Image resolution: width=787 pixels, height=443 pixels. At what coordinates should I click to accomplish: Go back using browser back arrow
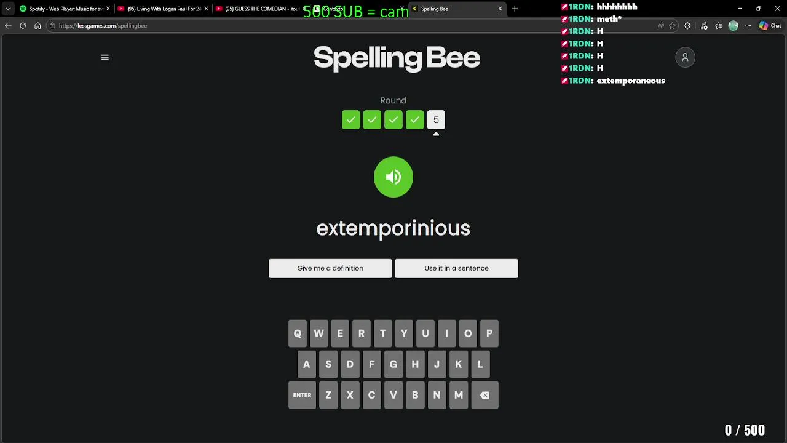click(8, 26)
